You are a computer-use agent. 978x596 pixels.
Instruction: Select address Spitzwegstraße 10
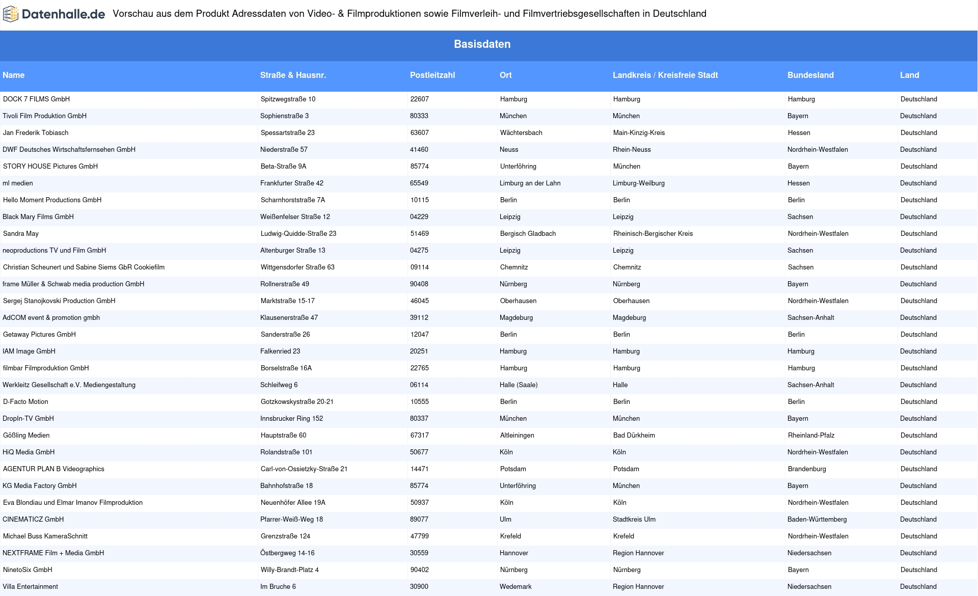pos(288,99)
